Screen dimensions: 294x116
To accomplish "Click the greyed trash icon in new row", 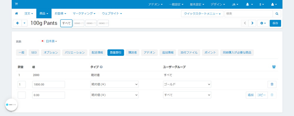I will (272, 95).
